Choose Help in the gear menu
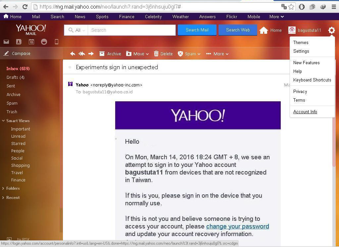Image resolution: width=339 pixels, height=247 pixels. point(298,71)
